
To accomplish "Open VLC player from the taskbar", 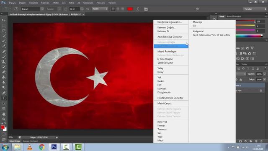I will pos(30,147).
